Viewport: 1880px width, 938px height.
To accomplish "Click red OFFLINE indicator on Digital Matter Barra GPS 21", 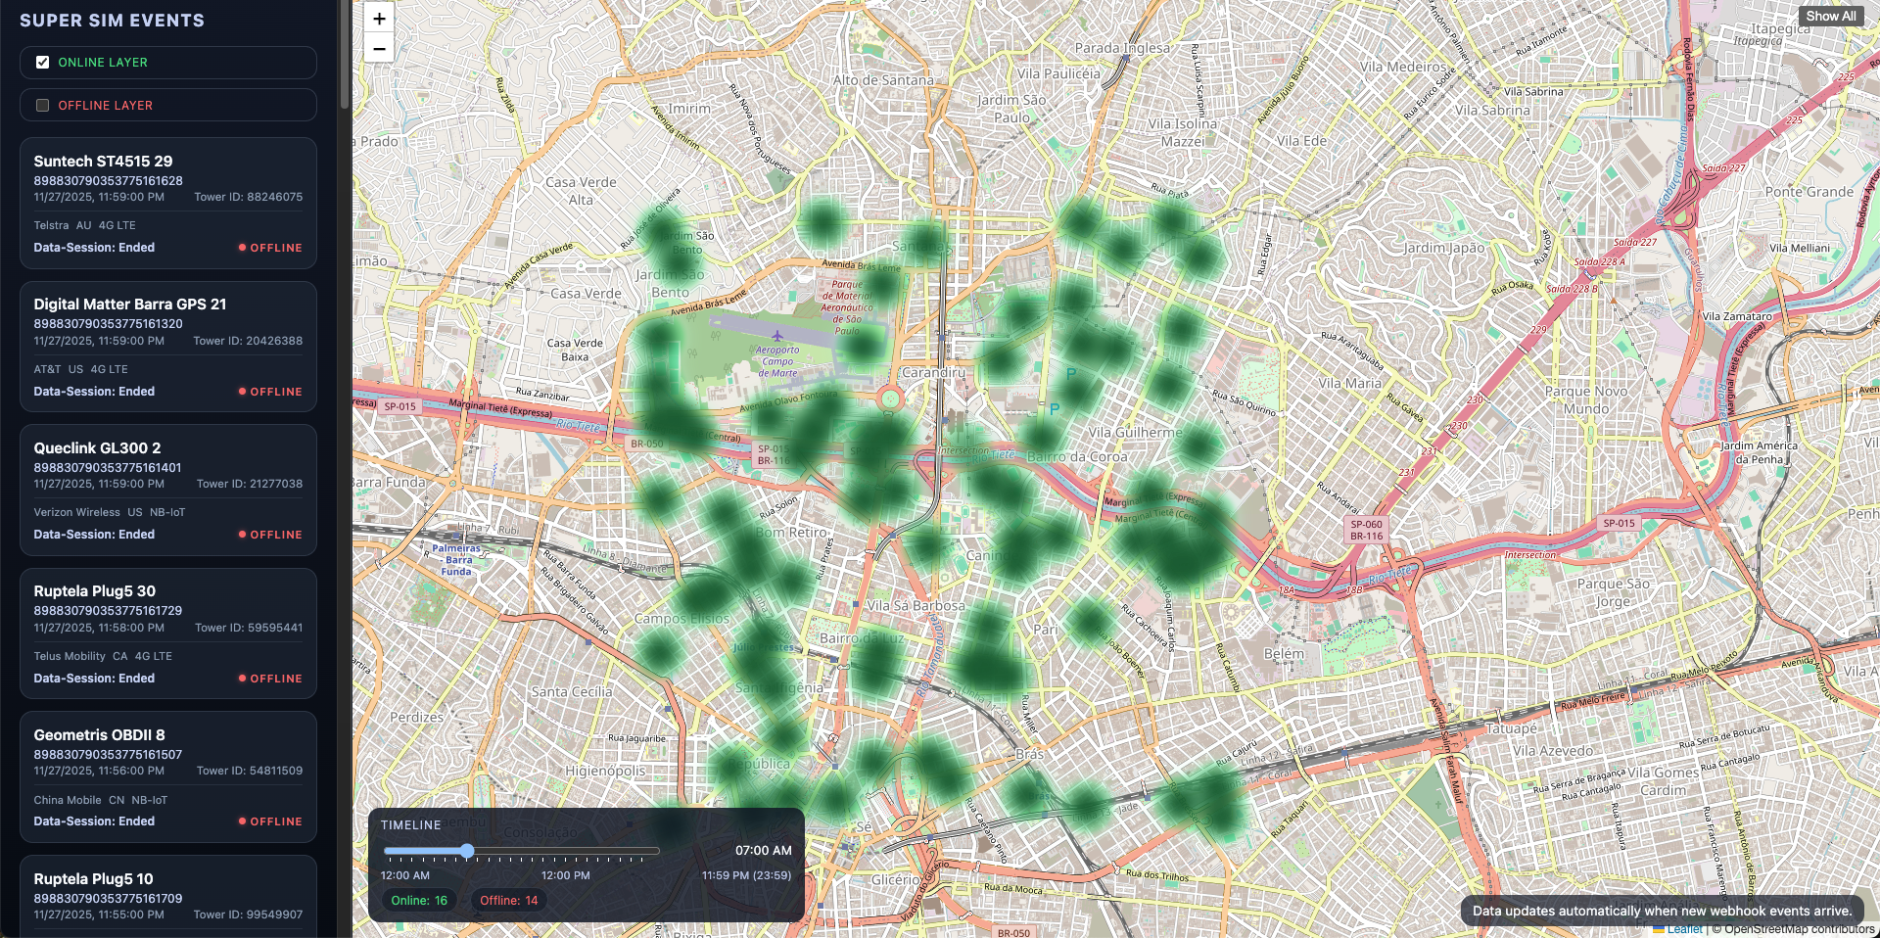I will tap(242, 391).
